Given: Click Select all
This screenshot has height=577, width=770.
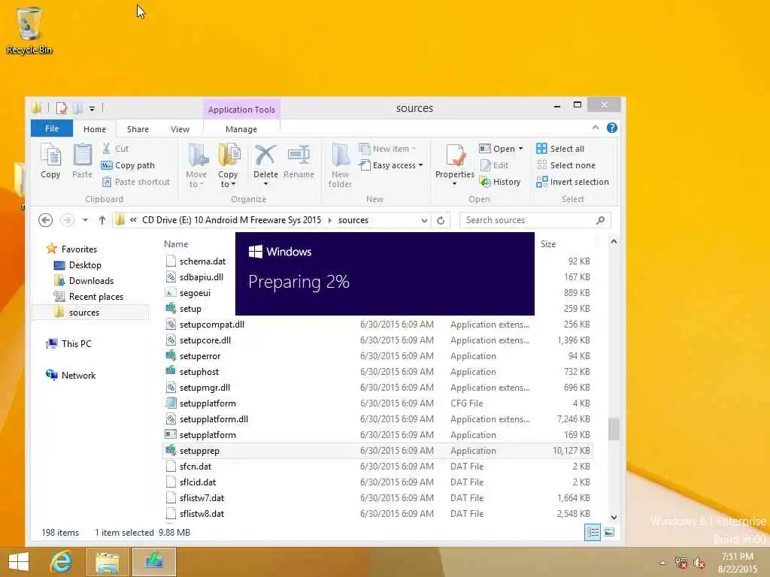Looking at the screenshot, I should pyautogui.click(x=560, y=149).
